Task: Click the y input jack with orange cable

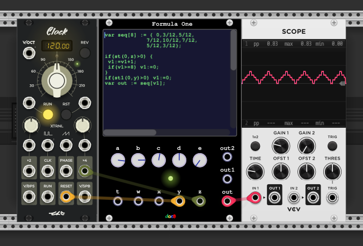Action: (179, 201)
